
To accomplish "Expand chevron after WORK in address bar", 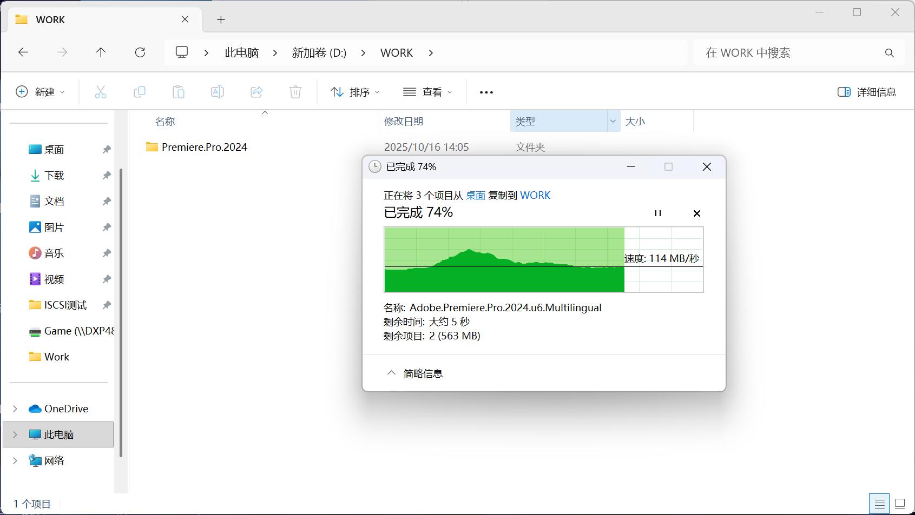I will 431,53.
